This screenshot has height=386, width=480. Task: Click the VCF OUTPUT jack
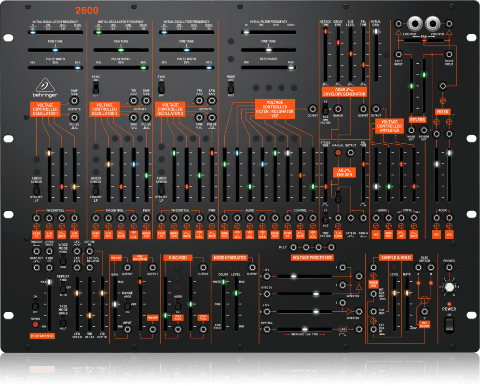point(313,109)
